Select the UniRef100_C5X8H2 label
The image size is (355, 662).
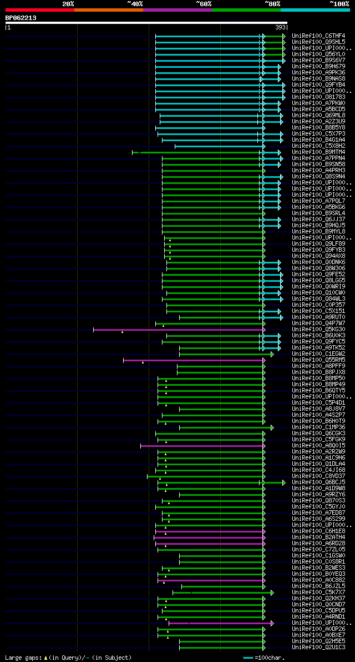(x=318, y=146)
